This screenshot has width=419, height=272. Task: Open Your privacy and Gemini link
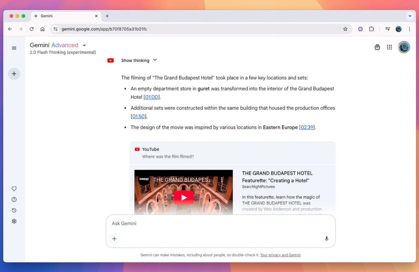(280, 255)
